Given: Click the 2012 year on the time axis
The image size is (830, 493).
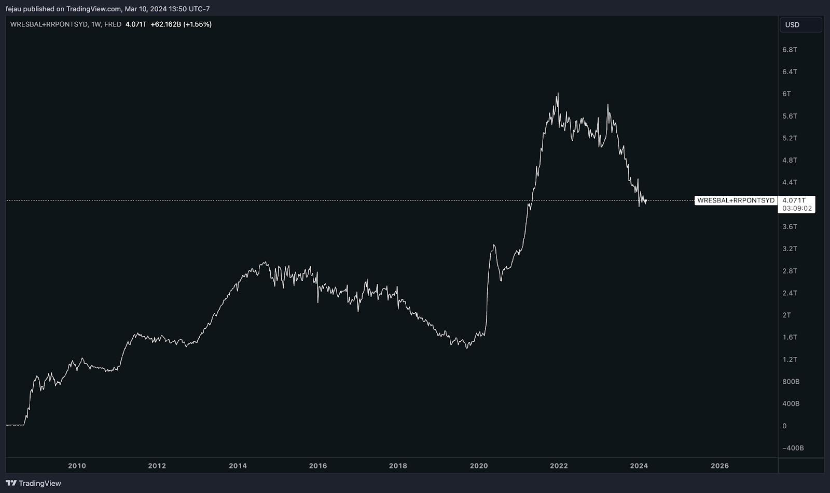Looking at the screenshot, I should click(x=157, y=466).
